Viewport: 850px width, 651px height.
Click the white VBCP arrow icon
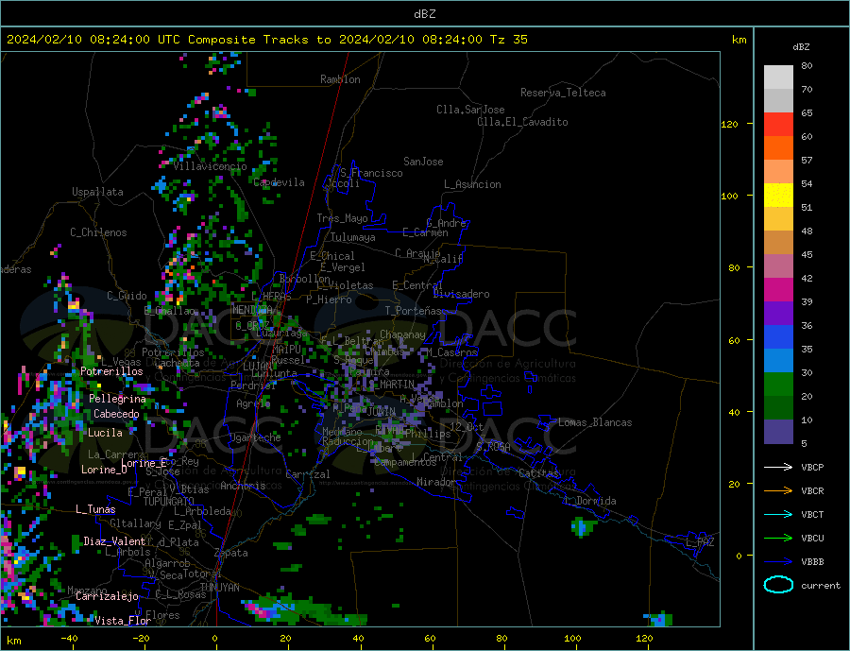point(778,467)
